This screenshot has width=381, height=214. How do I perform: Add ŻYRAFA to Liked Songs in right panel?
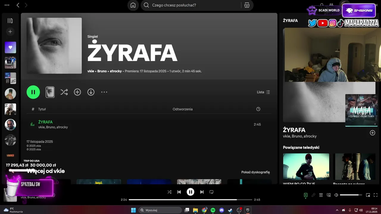coord(372,133)
